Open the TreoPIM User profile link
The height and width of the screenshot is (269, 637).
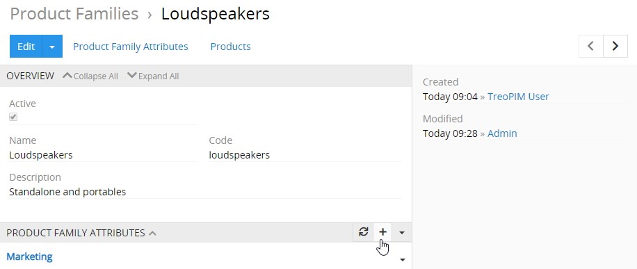click(518, 97)
